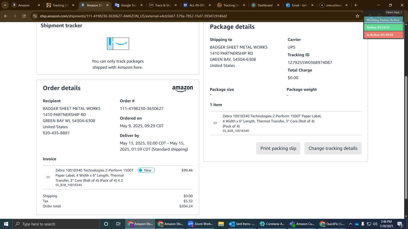Viewport: 408px width, 229px height.
Task: Click the New condition badge
Action: [146, 170]
